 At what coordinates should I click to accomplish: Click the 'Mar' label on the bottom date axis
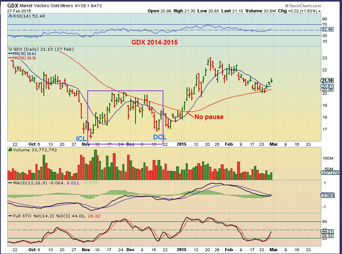pyautogui.click(x=273, y=250)
